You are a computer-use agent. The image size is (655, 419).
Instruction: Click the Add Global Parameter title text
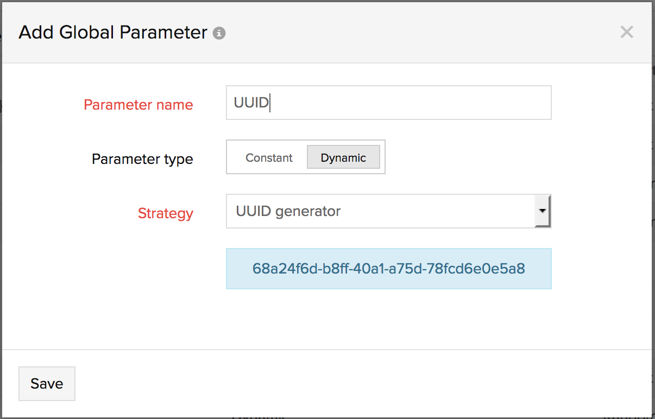tap(113, 33)
